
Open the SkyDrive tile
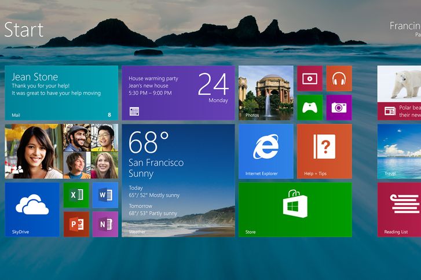pyautogui.click(x=32, y=209)
